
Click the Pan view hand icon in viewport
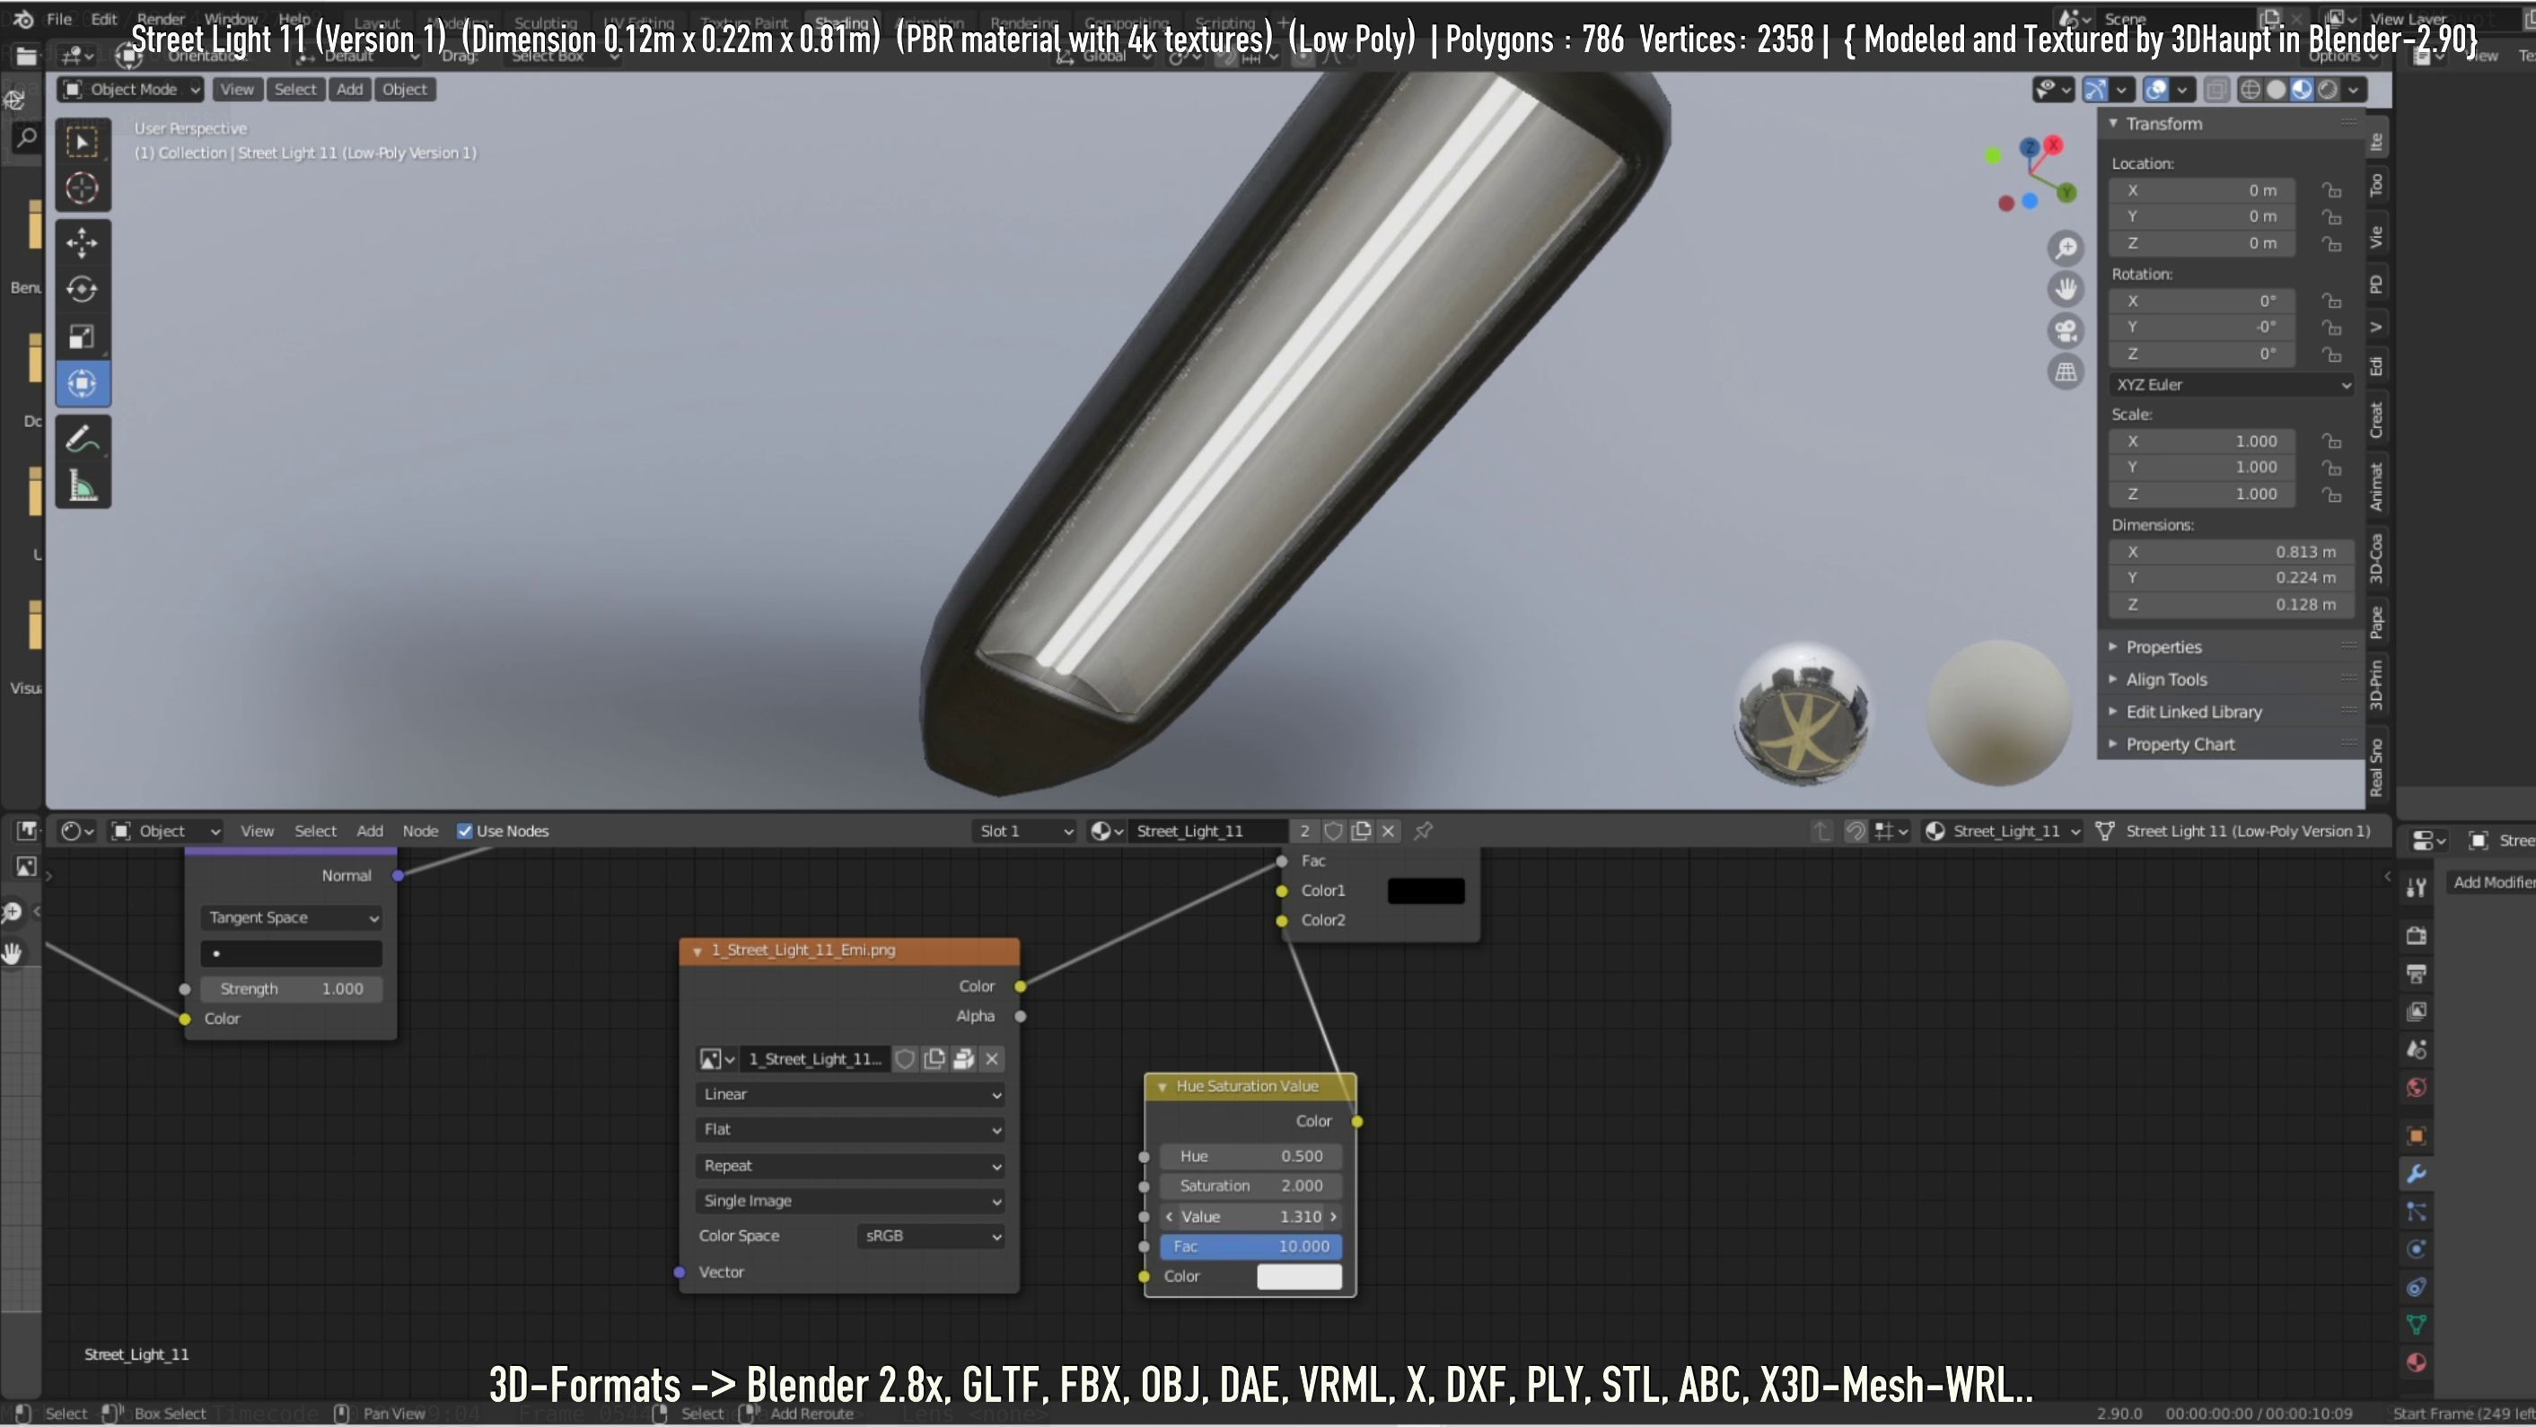click(2066, 289)
